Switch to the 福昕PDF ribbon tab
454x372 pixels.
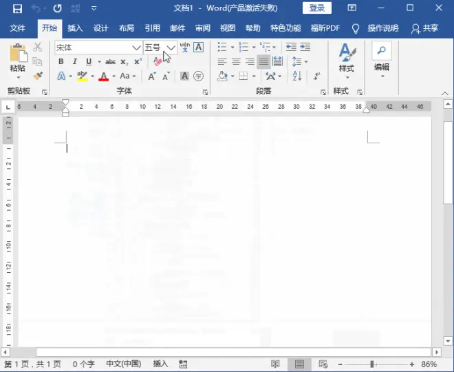point(325,28)
